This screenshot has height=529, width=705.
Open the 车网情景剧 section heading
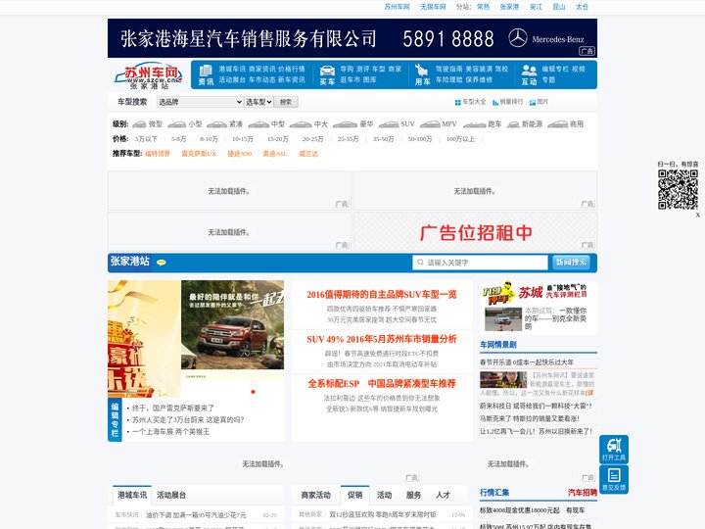coord(498,345)
